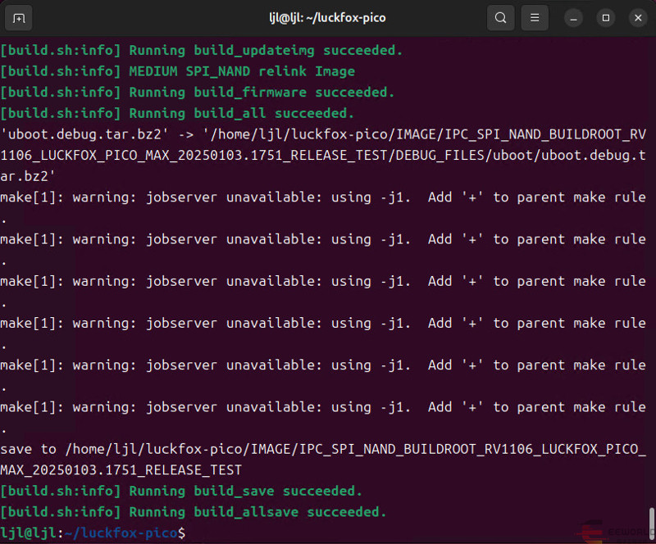The height and width of the screenshot is (544, 656).
Task: Minimize the terminal window
Action: click(x=573, y=18)
